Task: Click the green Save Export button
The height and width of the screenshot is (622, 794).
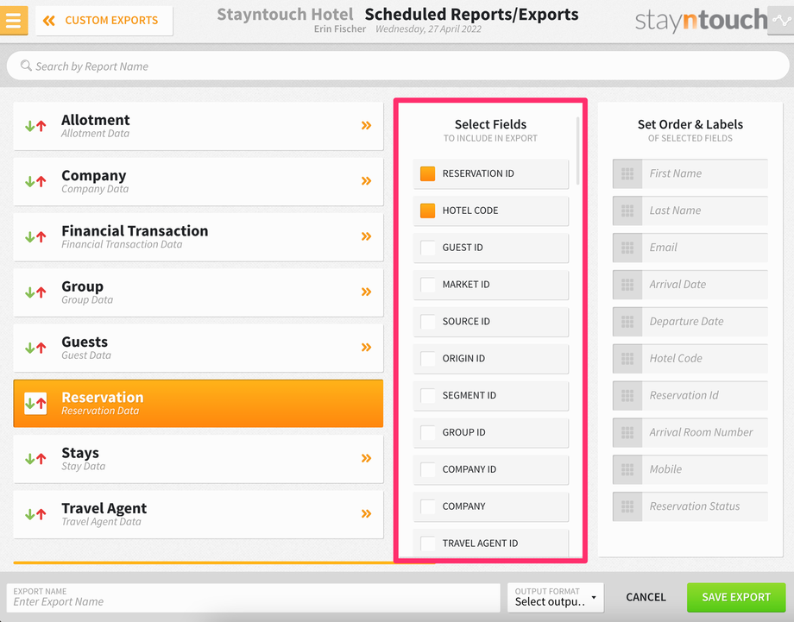Action: point(736,597)
